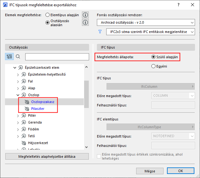200x178 pixels.
Task: Click the classification tree scrollbar thumb
Action: [x=87, y=94]
